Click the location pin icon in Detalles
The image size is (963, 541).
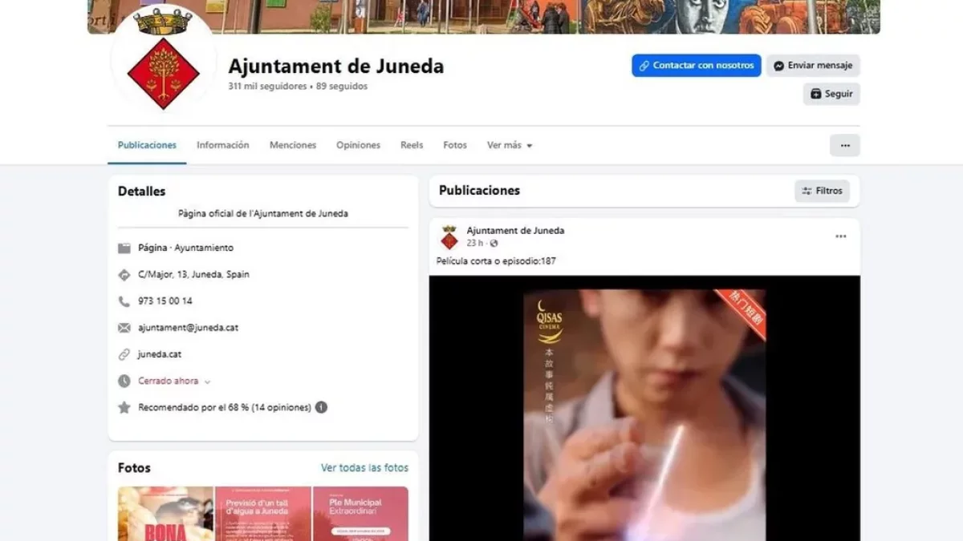[124, 274]
